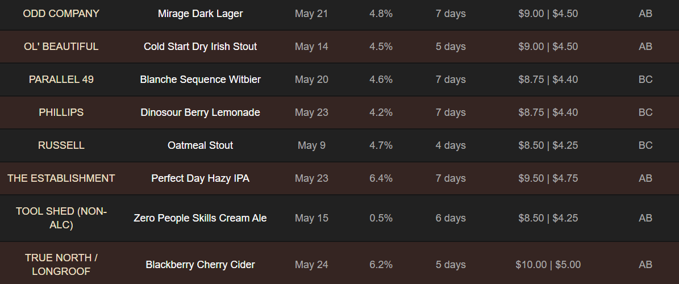This screenshot has width=679, height=284.
Task: Click the $9.50 | $4.75 price
Action: (548, 178)
